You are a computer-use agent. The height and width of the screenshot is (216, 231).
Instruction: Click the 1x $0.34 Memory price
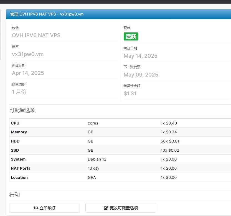pos(169,132)
